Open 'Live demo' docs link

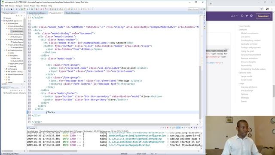[x=245, y=37]
